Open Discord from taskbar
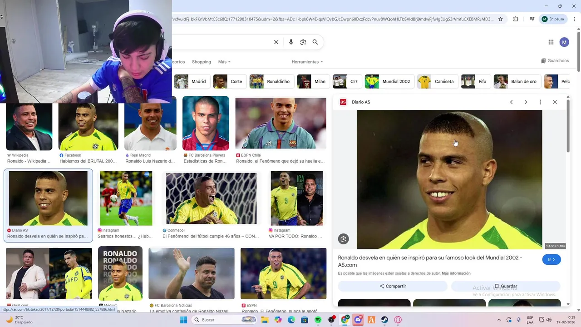The image size is (581, 327). pyautogui.click(x=358, y=320)
